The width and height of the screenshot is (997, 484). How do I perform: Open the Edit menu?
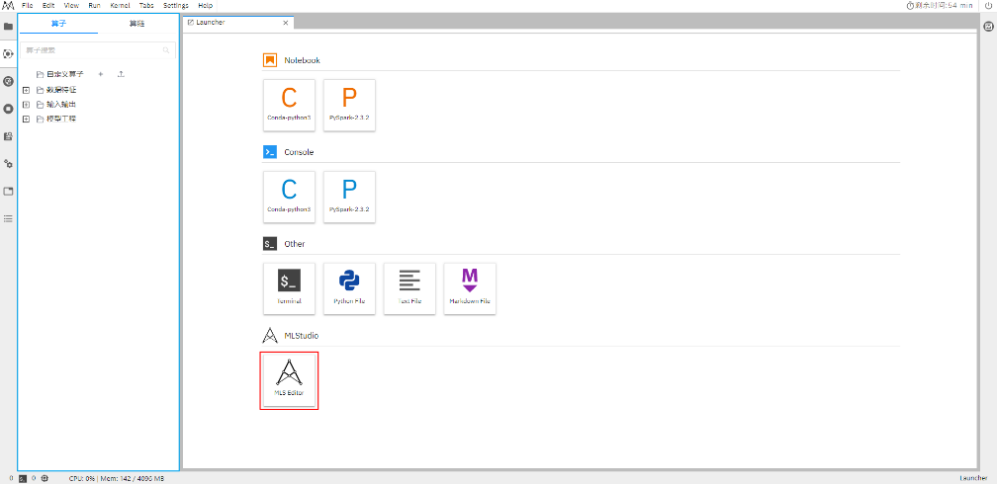pos(49,5)
